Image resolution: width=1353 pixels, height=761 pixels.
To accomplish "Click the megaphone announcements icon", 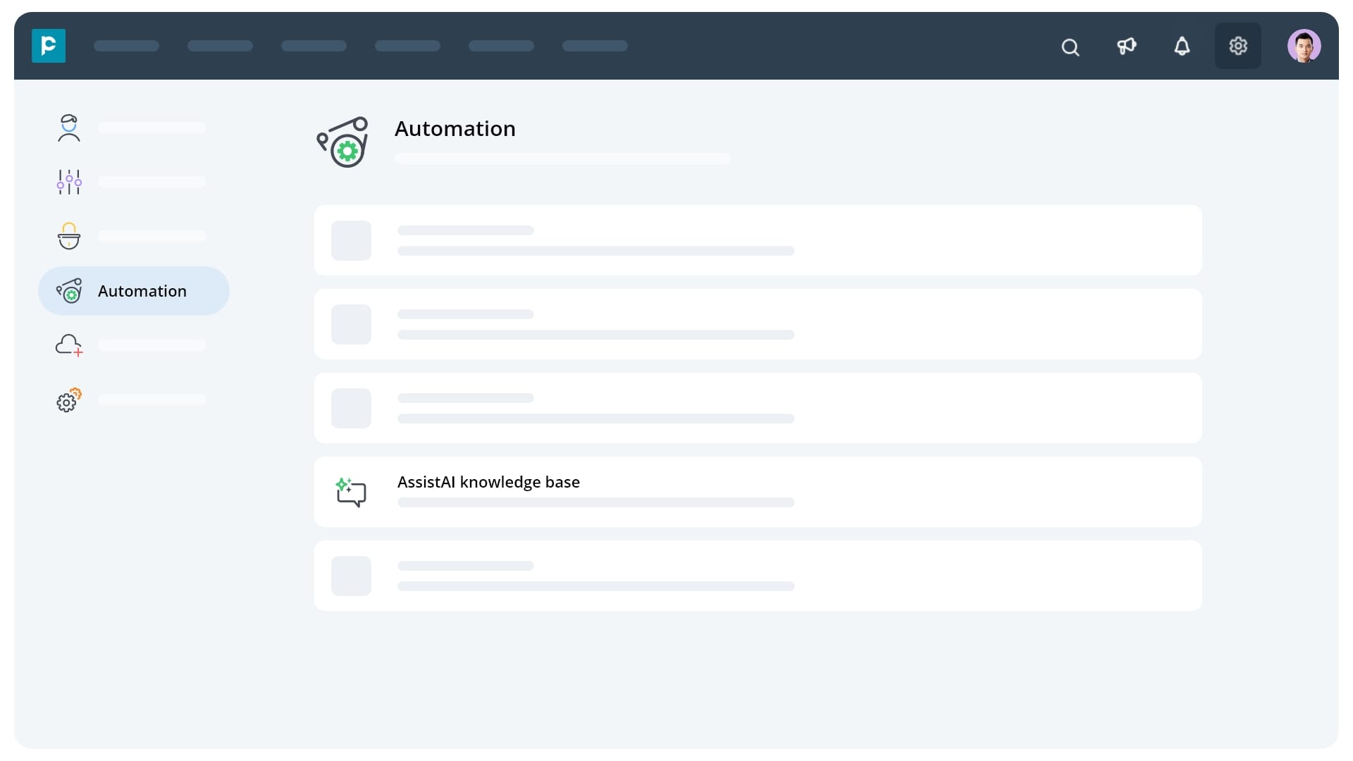I will click(1126, 47).
